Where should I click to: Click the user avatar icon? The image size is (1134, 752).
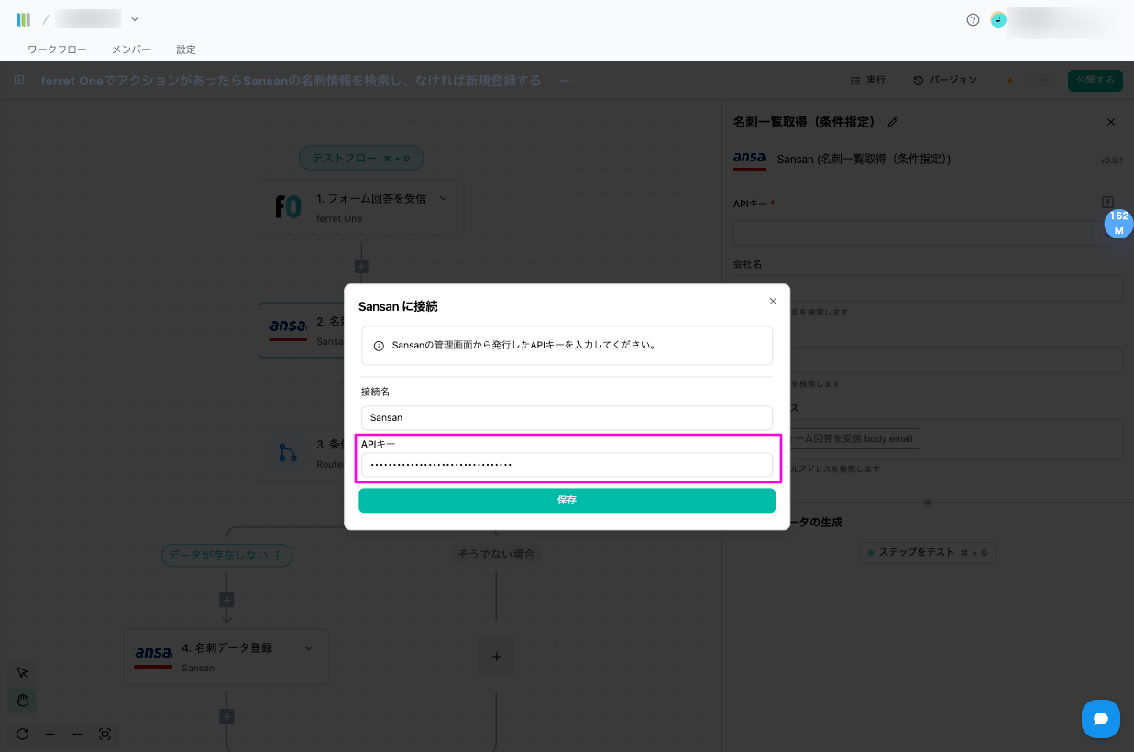tap(998, 19)
